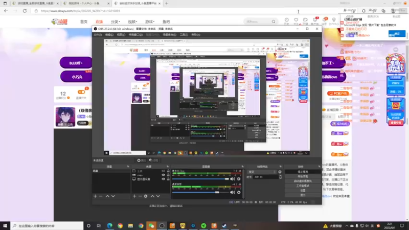Open the 麦克风/Aux audio settings gear
The width and height of the screenshot is (409, 230).
239,179
